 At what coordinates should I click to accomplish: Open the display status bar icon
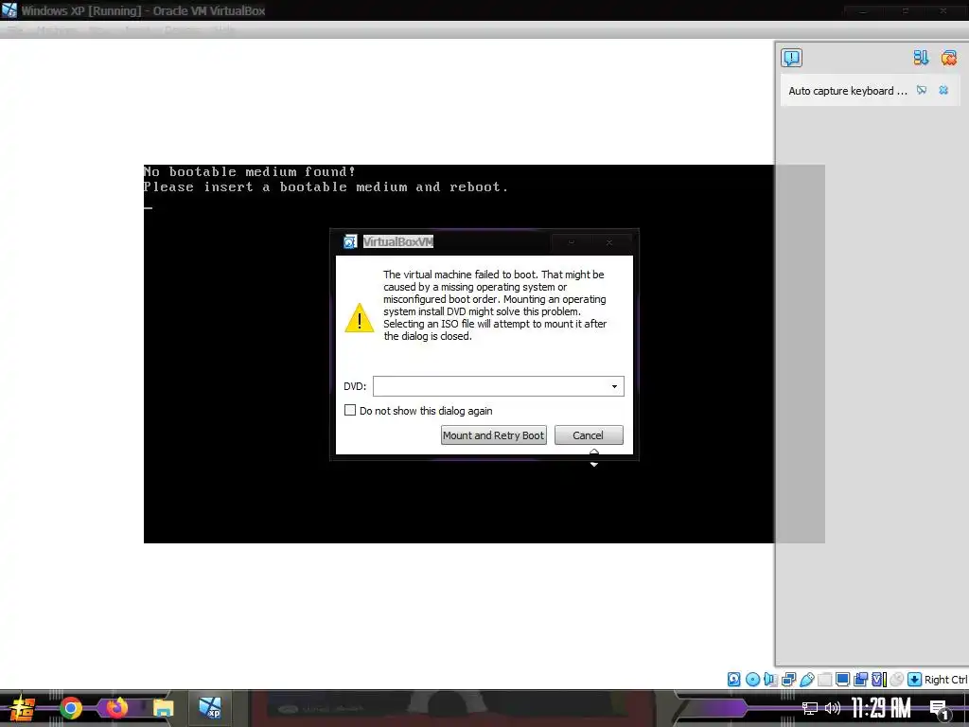pyautogui.click(x=842, y=680)
